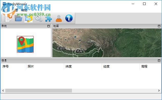The width and height of the screenshot is (162, 100).
Task: Open settings via the gears icon
Action: point(38,19)
